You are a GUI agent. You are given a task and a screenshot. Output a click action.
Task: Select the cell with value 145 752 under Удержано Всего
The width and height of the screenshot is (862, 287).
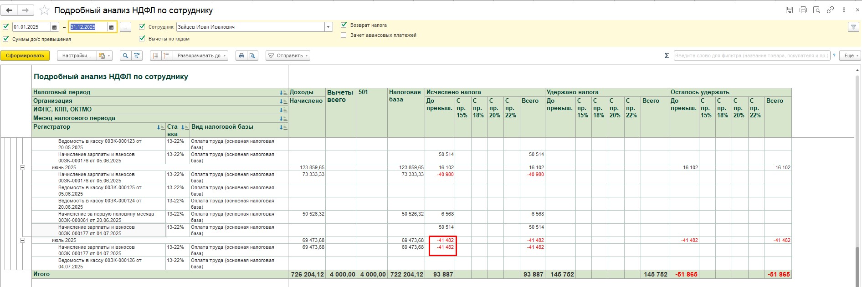click(655, 274)
